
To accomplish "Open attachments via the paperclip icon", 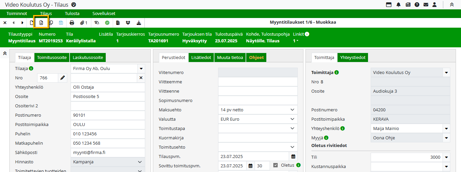I will click(x=83, y=23).
